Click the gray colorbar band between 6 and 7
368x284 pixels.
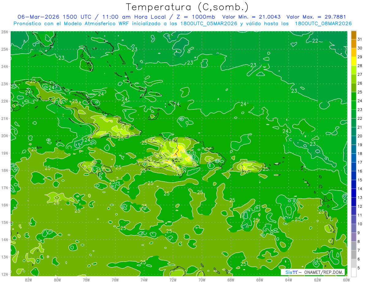(x=354, y=255)
